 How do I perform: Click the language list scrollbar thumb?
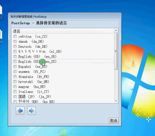(116, 51)
